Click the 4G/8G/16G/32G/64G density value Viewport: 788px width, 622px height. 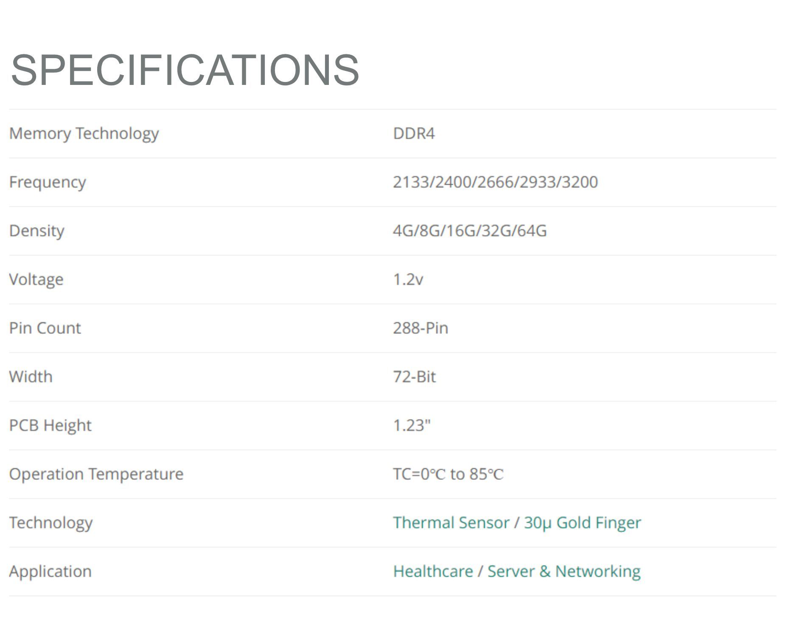click(470, 231)
